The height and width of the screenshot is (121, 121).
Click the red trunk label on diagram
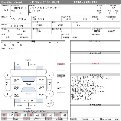click(28, 94)
